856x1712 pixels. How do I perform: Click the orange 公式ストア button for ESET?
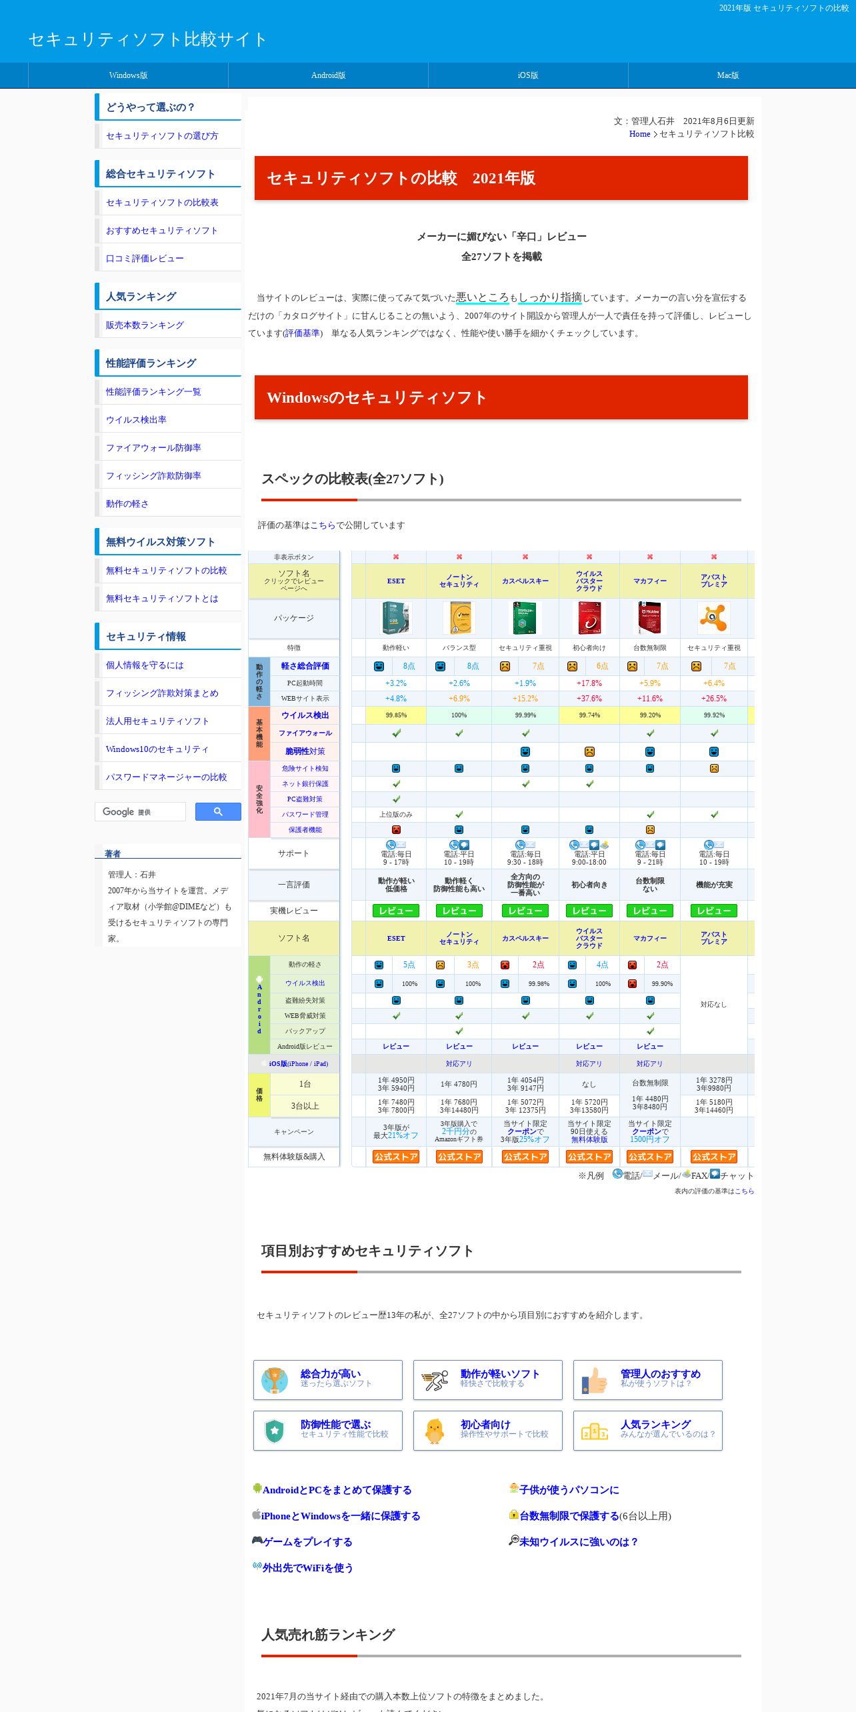pos(396,1157)
